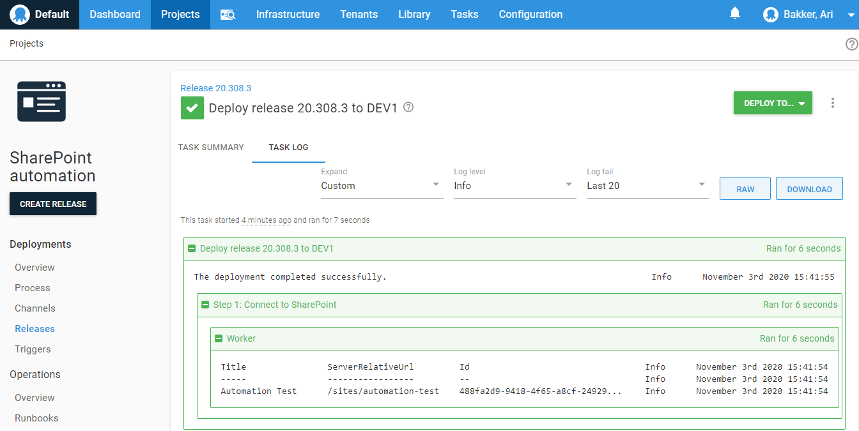Open the Log level dropdown
The width and height of the screenshot is (859, 431).
tap(515, 186)
